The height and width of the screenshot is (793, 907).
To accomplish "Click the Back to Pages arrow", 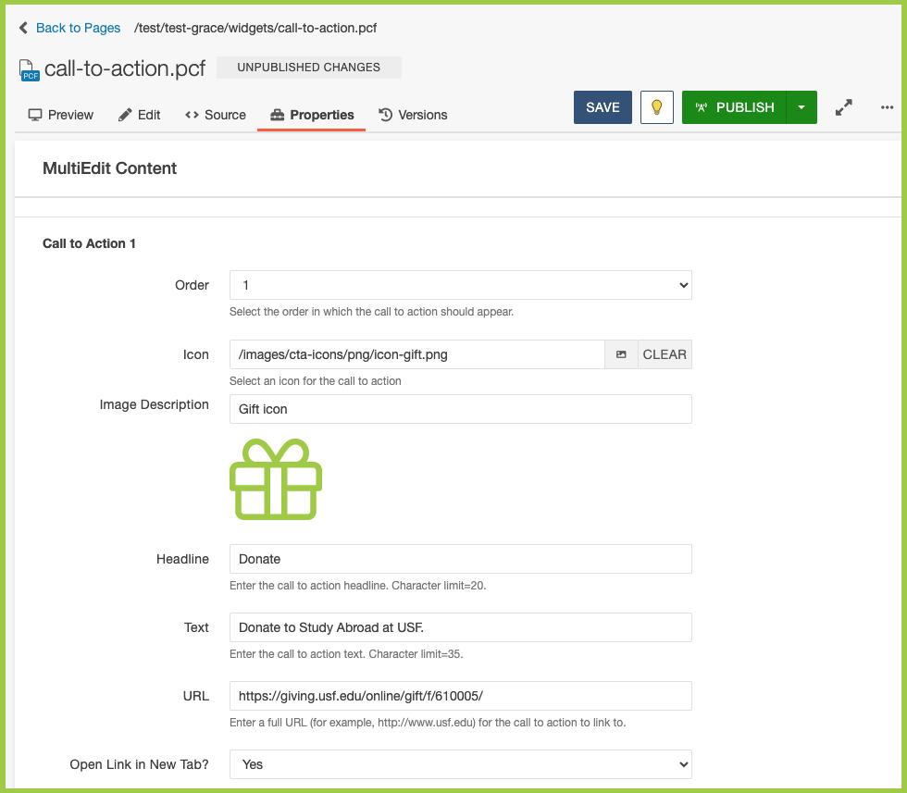I will (x=23, y=28).
